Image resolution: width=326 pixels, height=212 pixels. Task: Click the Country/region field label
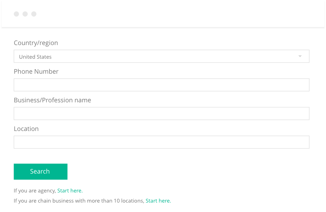point(36,43)
